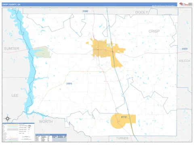Click the yellow circular city area around label 31712
Screen dimensions: 194x145
[x=118, y=121]
